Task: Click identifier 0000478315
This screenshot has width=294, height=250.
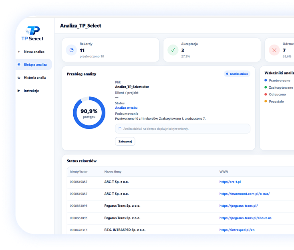Action: [x=79, y=230]
